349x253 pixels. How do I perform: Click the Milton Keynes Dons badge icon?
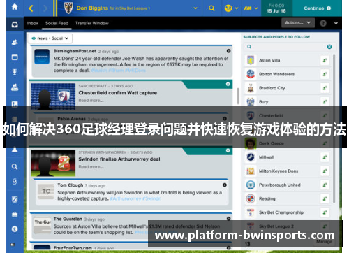tap(251, 171)
